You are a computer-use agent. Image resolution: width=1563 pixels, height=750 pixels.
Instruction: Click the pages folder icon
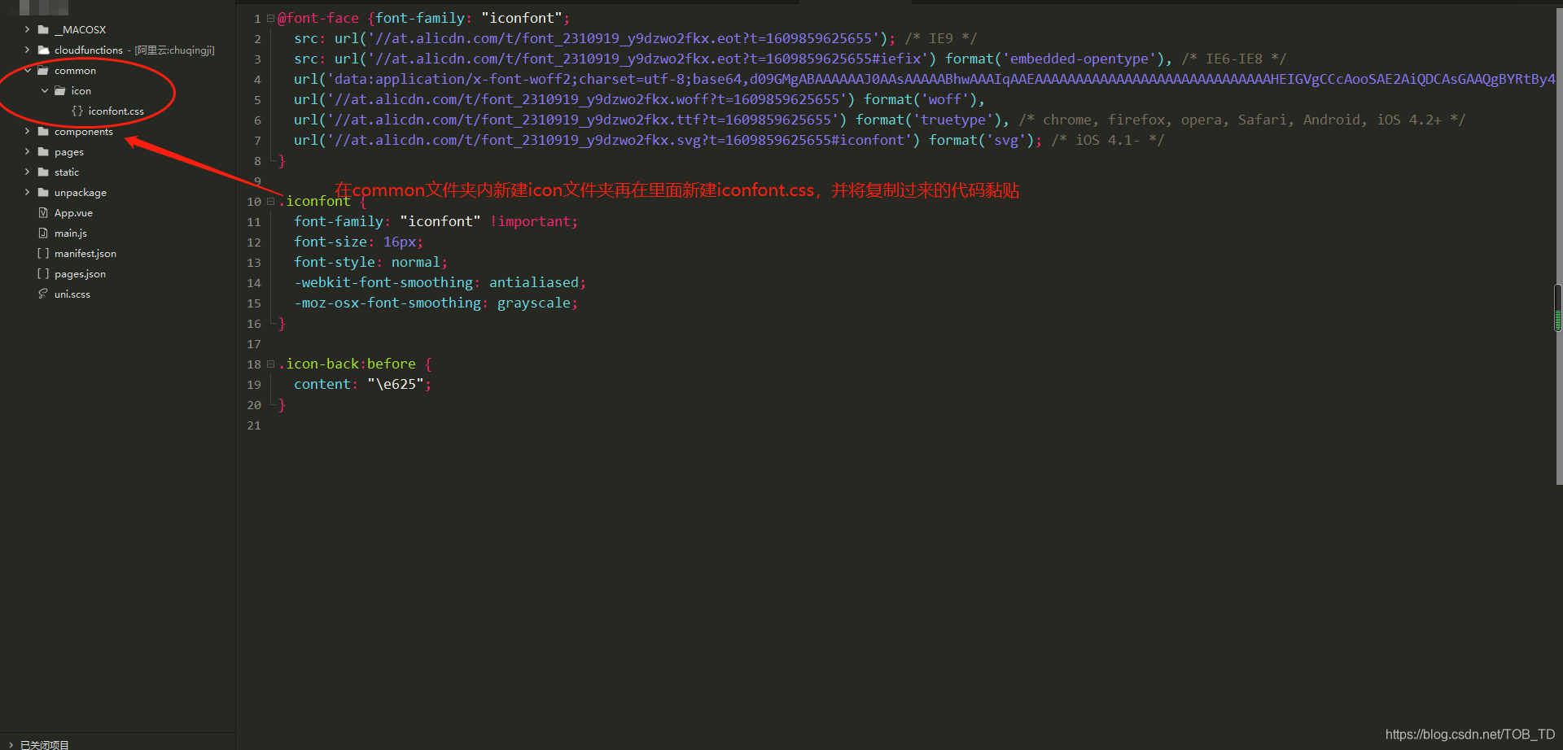43,152
